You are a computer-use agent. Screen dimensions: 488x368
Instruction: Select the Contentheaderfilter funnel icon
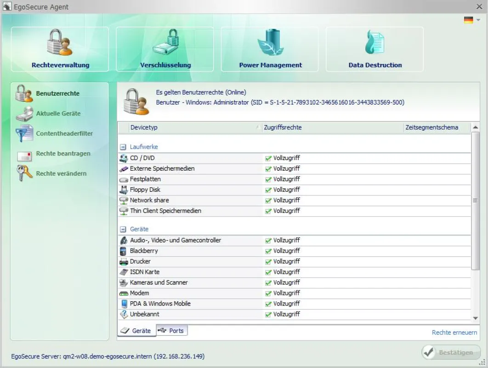(x=24, y=133)
